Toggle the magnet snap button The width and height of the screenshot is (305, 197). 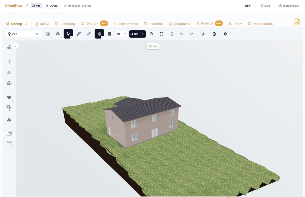click(99, 34)
